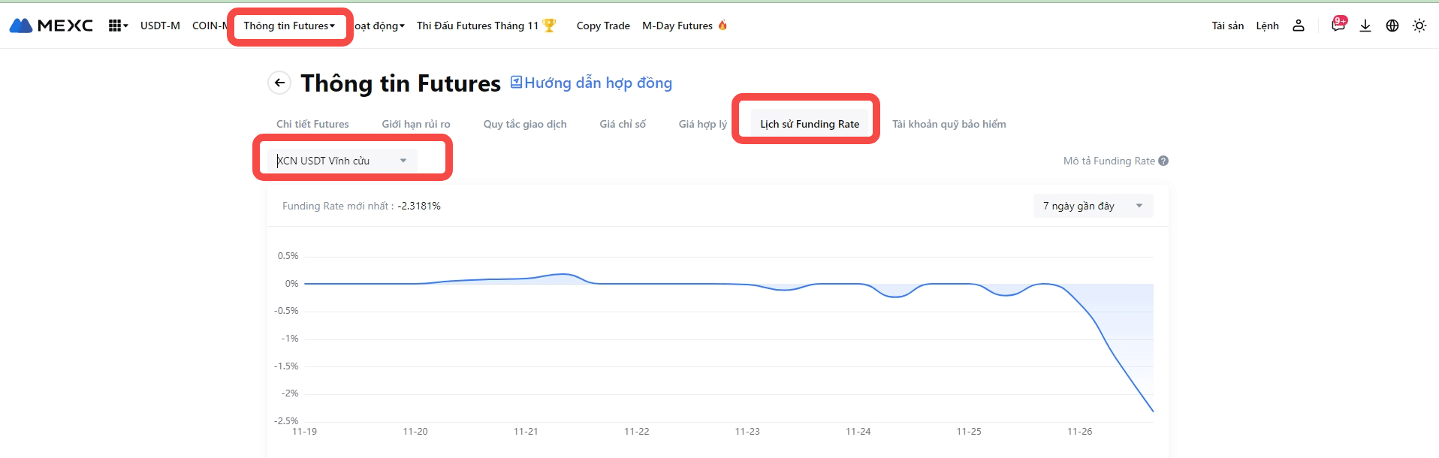This screenshot has width=1439, height=458.
Task: Open the XCN USDT Vĩnh cửu pair selector
Action: click(342, 161)
